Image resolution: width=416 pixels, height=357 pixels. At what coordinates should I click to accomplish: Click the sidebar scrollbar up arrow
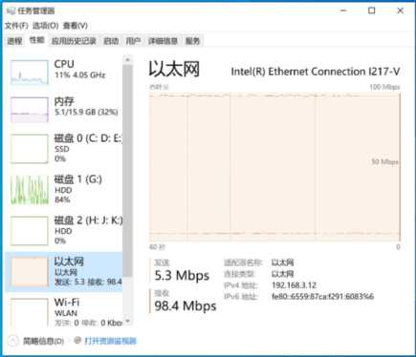(x=127, y=59)
